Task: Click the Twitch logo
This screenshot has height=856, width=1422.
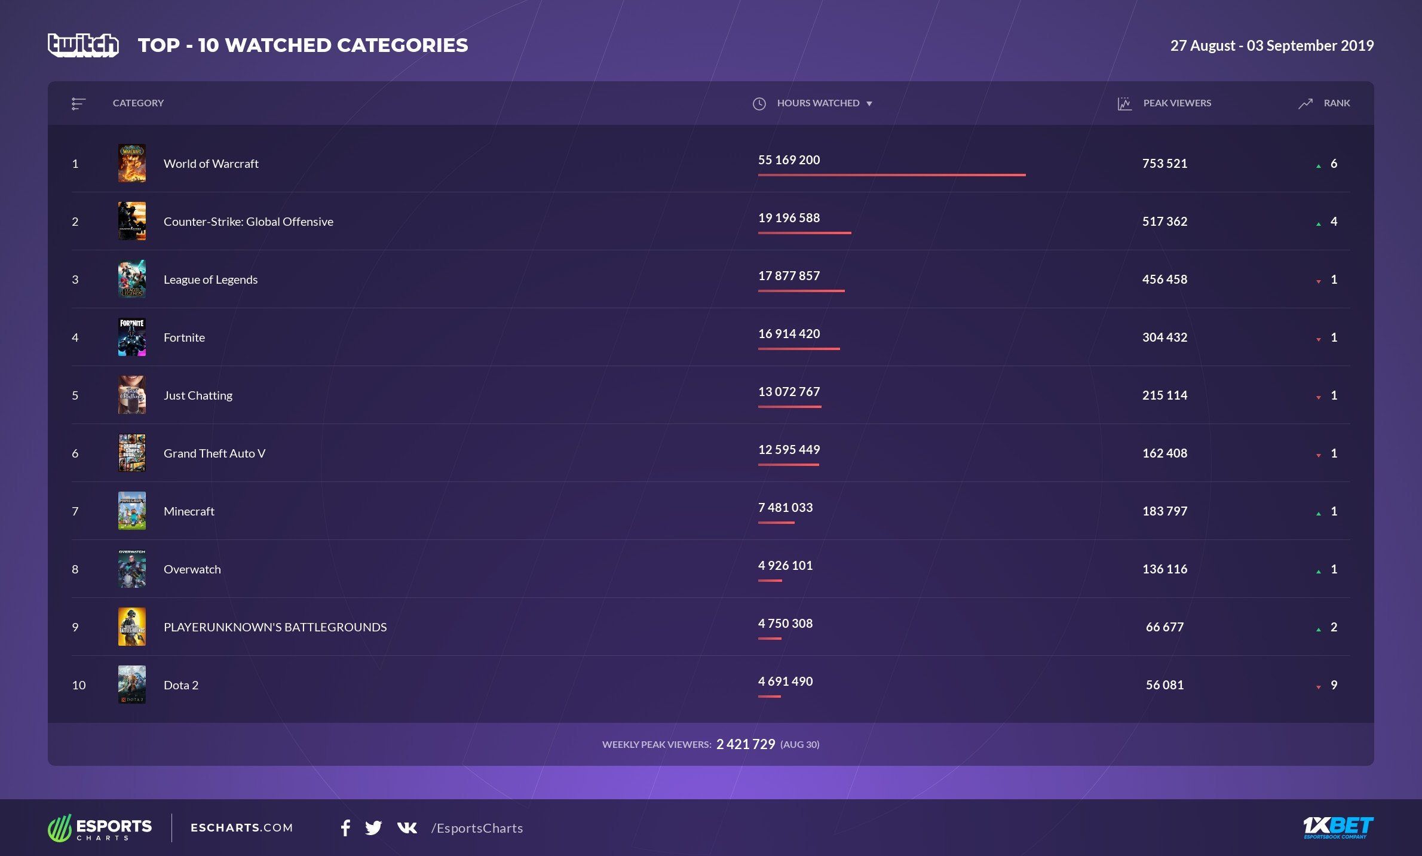Action: 83,45
